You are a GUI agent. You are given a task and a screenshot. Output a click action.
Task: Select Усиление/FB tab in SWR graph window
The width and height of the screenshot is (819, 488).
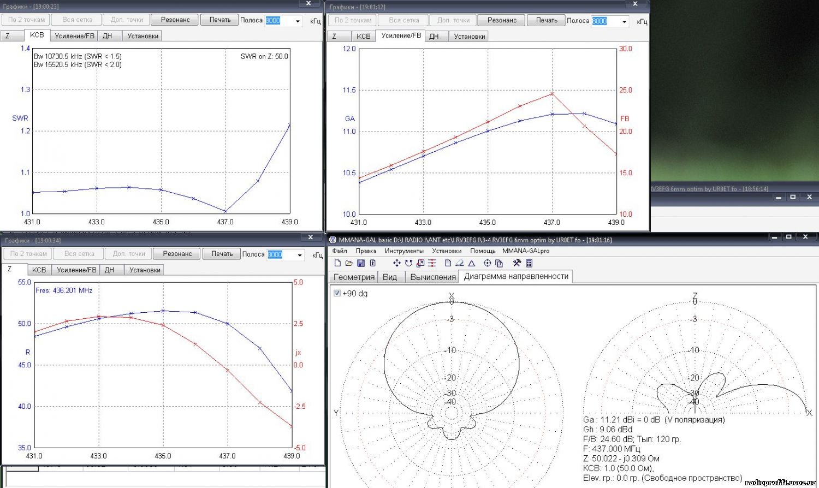point(75,36)
